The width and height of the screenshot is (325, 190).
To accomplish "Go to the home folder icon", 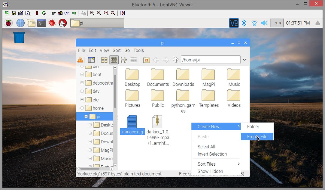I will (146, 60).
